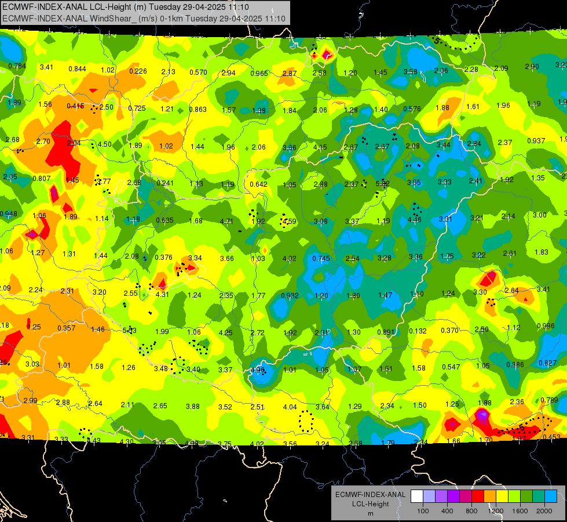
Task: Click the wind shear value 0.932
Action: [x=290, y=296]
